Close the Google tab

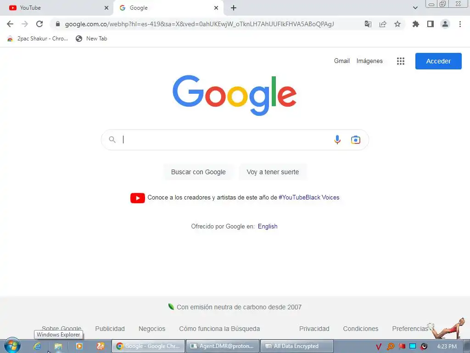tap(216, 8)
